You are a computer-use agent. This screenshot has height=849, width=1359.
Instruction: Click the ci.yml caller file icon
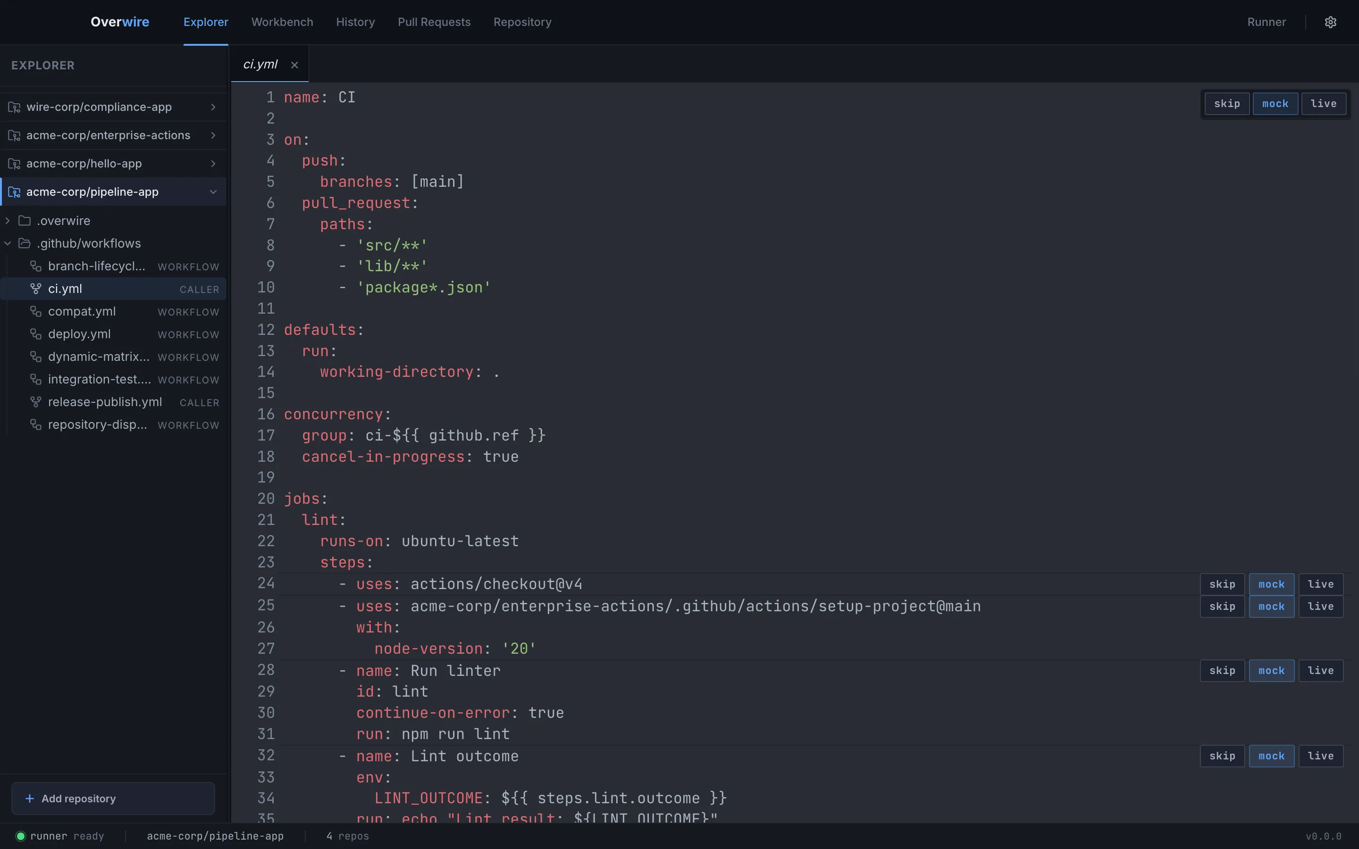coord(36,289)
